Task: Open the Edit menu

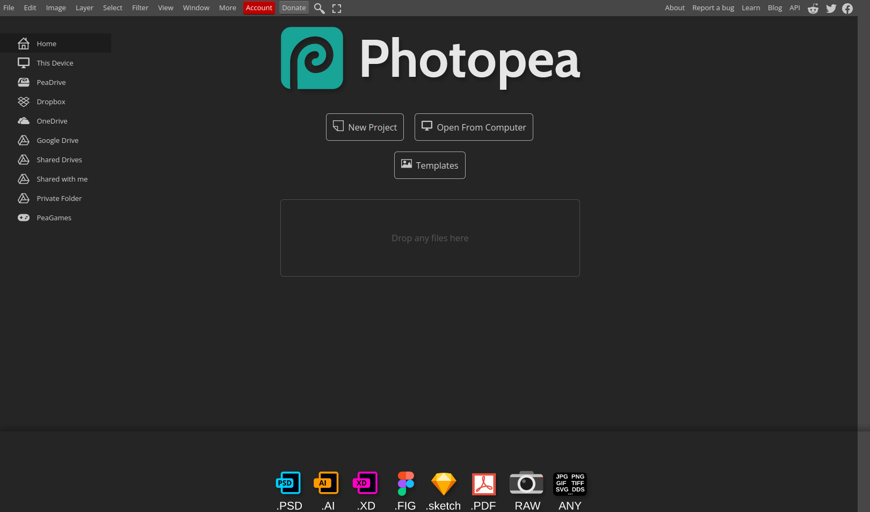Action: 30,8
